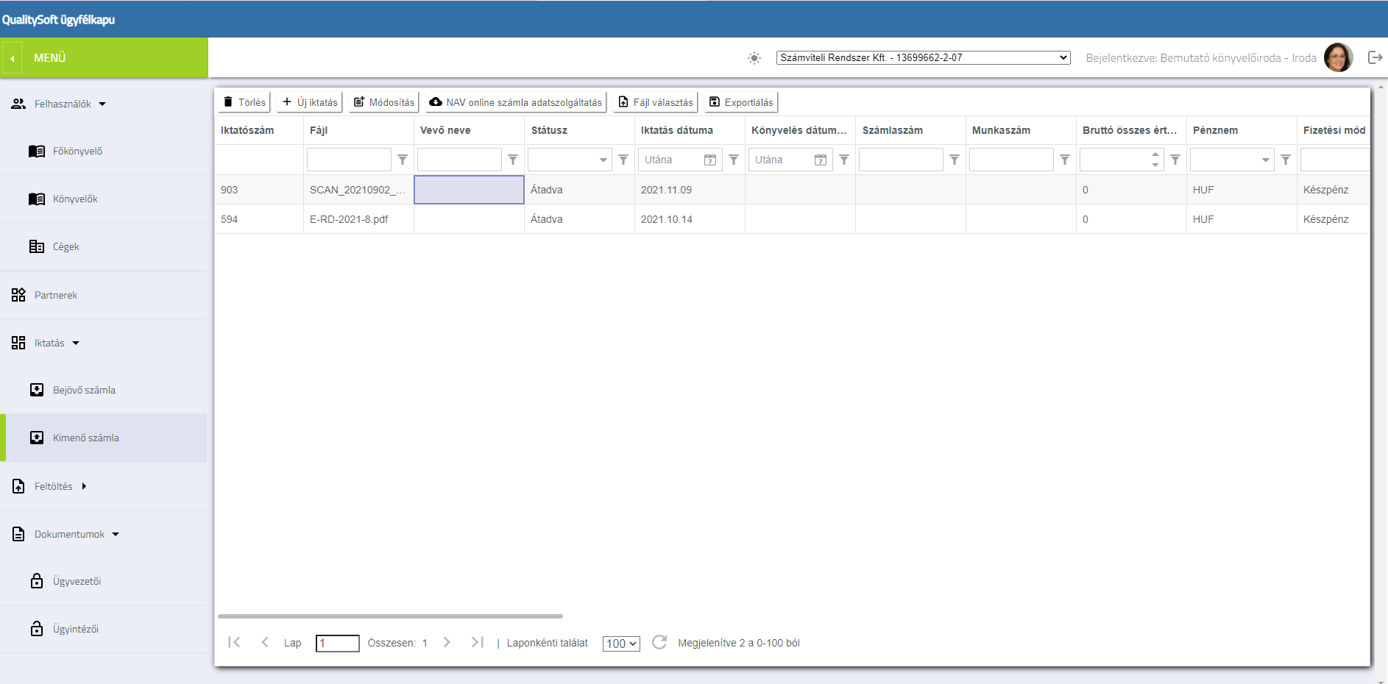Click filter icon for Státusz column
1388x684 pixels.
coord(623,160)
